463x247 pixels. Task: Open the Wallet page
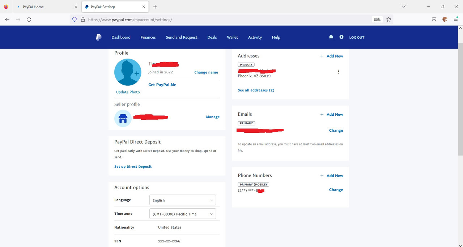pyautogui.click(x=233, y=37)
